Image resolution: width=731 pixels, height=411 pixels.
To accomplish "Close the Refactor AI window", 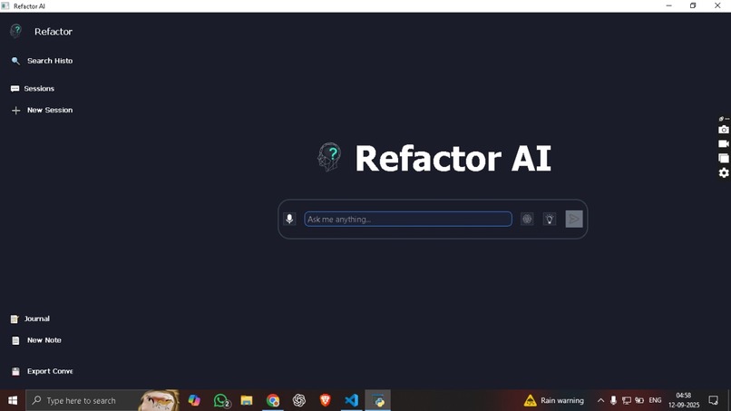I will tap(717, 5).
